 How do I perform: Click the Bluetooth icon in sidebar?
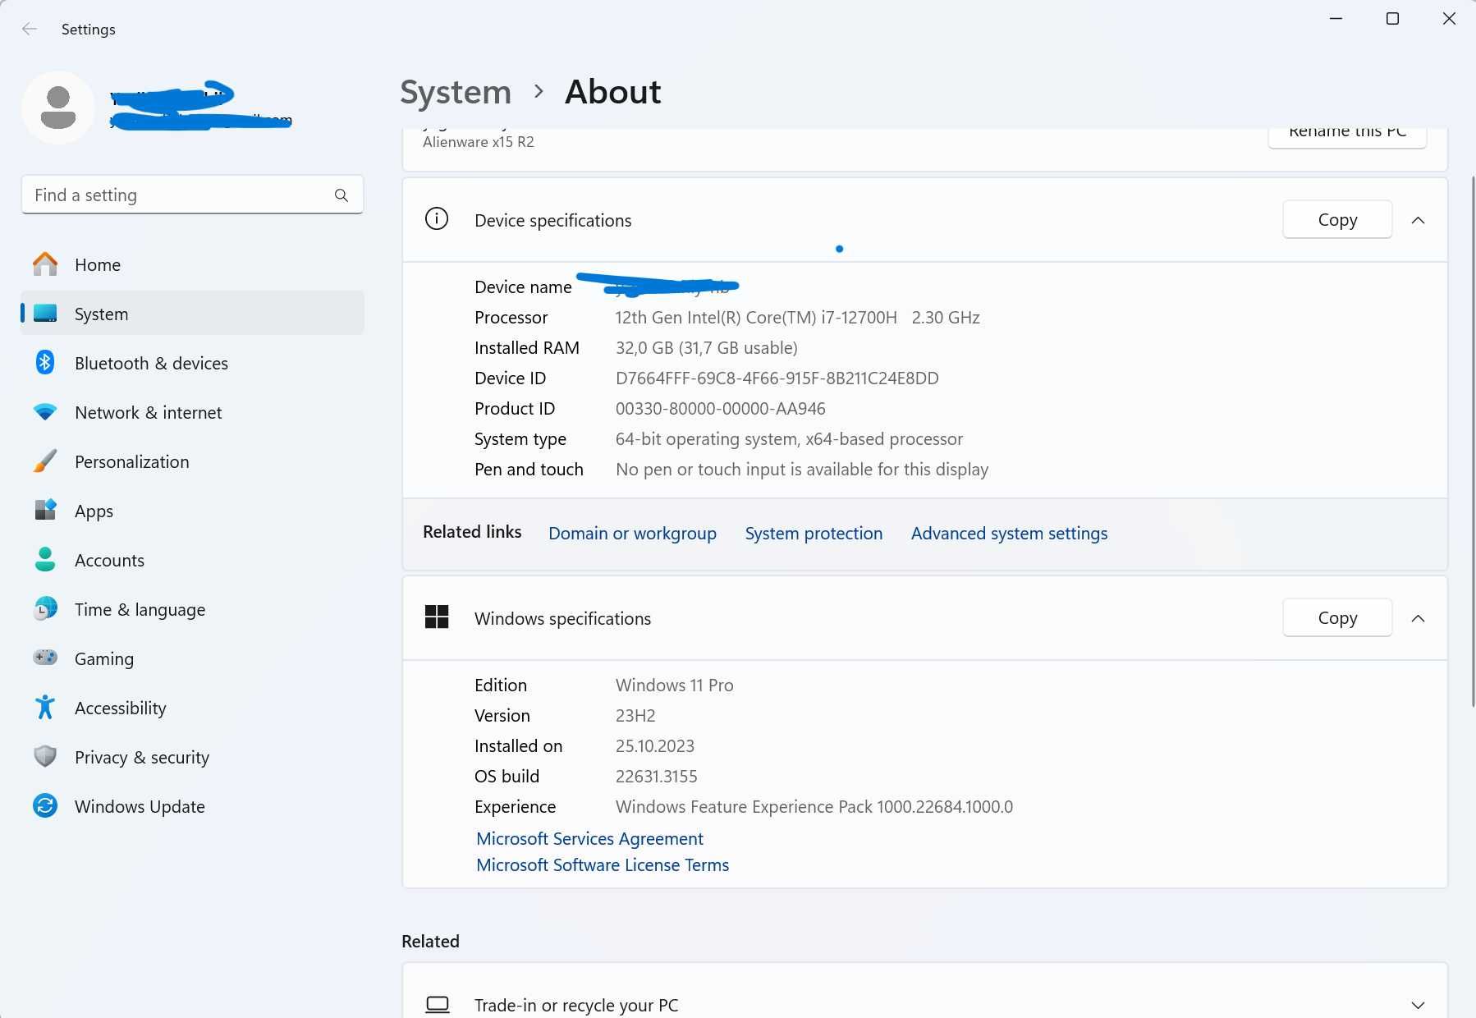[45, 362]
